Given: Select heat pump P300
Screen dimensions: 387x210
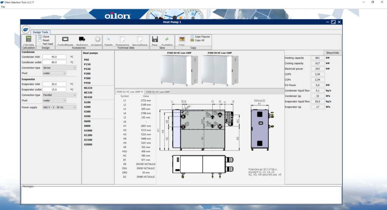Looking at the screenshot, I should click(87, 74).
